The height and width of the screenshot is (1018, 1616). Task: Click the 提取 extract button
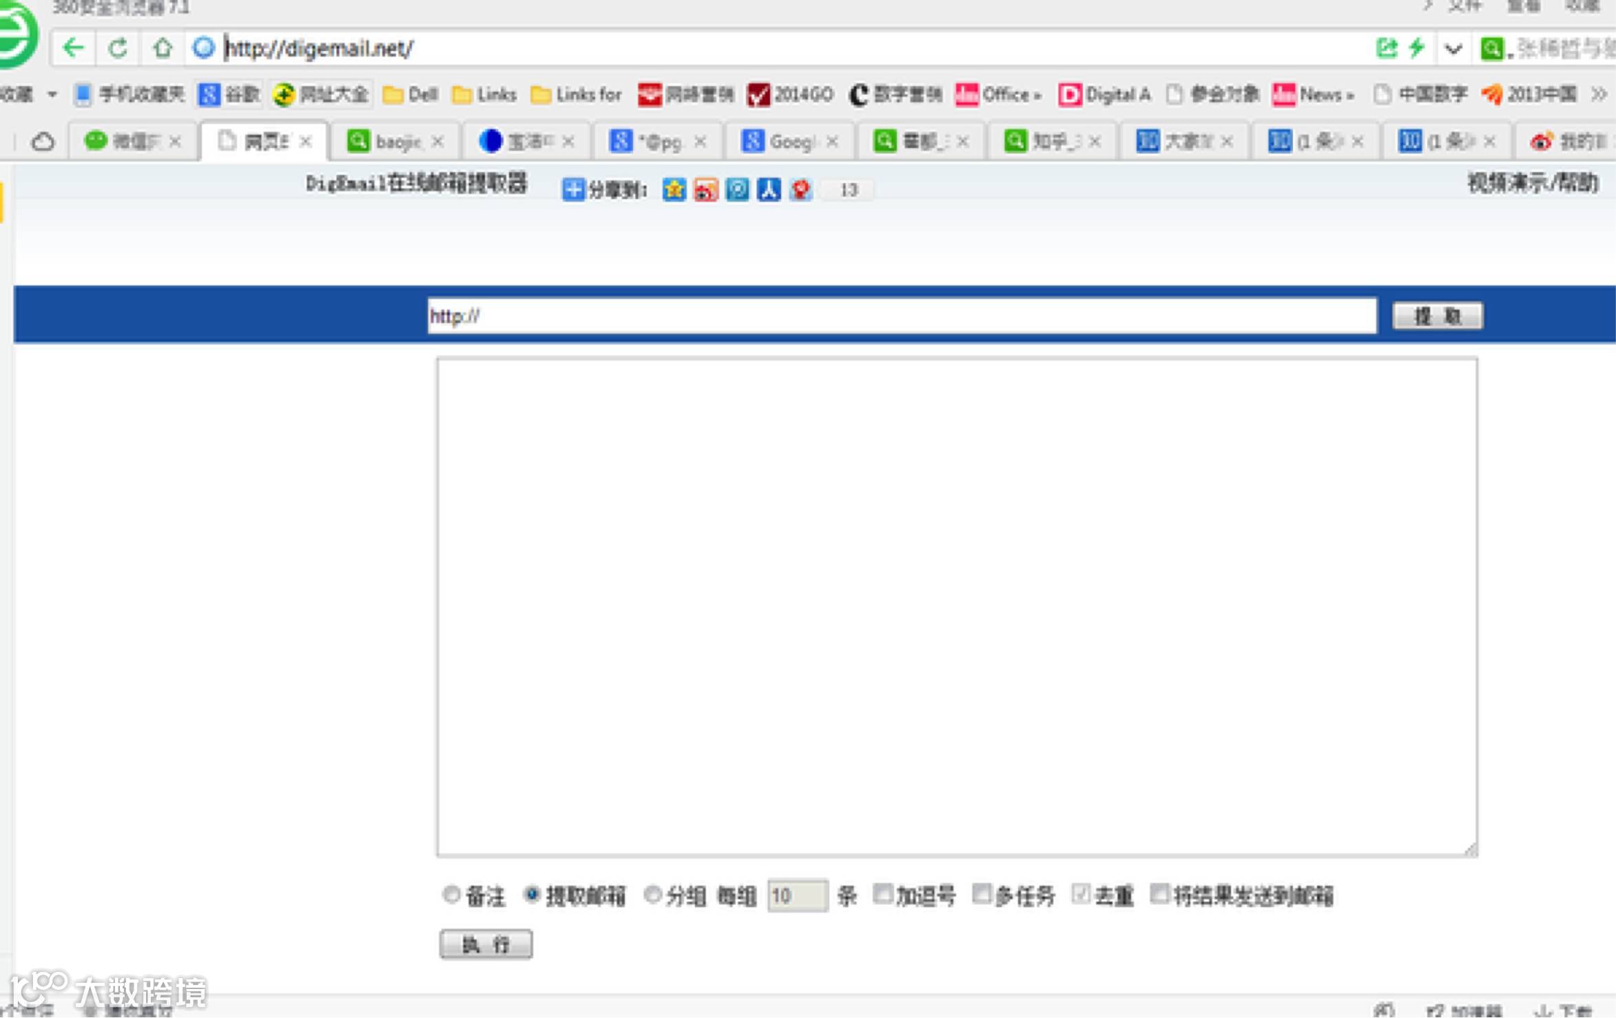1437,316
